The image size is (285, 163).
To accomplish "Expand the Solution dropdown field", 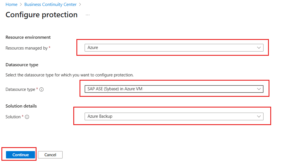I will [174, 116].
